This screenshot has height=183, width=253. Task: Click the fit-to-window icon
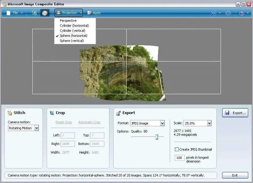pyautogui.click(x=228, y=13)
